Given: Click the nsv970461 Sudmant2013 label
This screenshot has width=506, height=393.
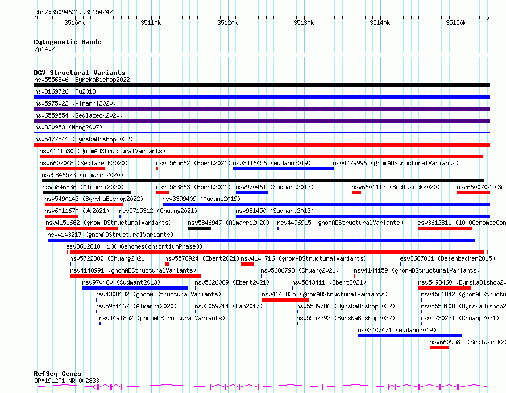Looking at the screenshot, I should (275, 187).
